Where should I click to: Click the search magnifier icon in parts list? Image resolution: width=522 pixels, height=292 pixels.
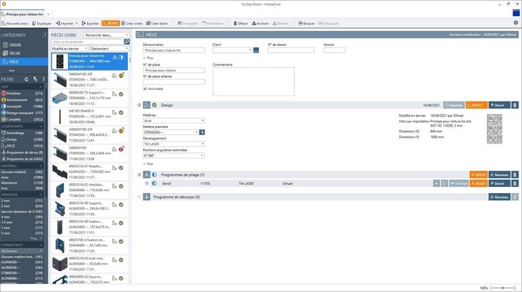127,41
